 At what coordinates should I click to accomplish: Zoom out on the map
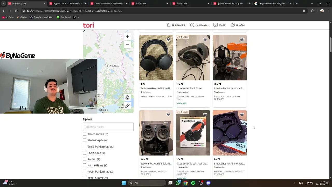[127, 45]
